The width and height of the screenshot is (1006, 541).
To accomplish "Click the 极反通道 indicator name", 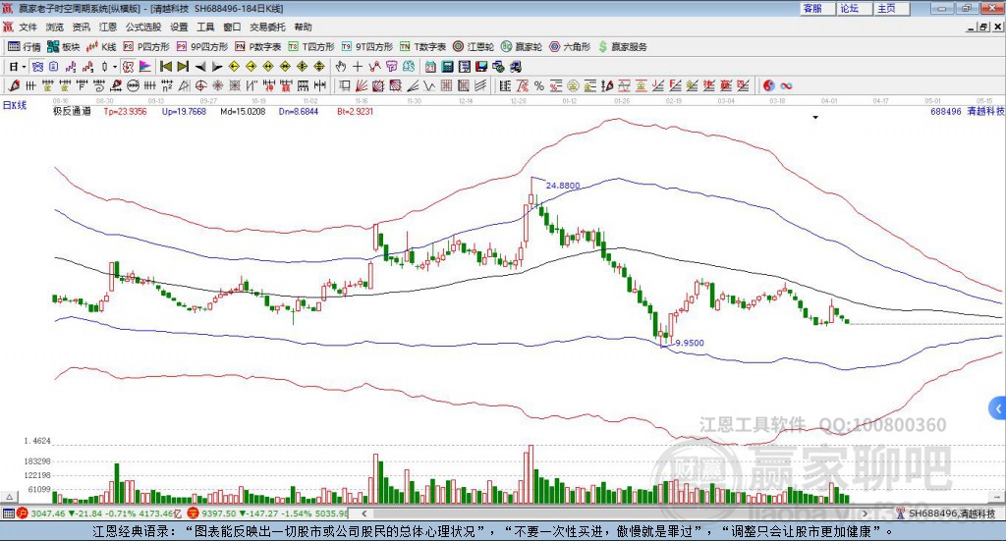I will point(72,111).
